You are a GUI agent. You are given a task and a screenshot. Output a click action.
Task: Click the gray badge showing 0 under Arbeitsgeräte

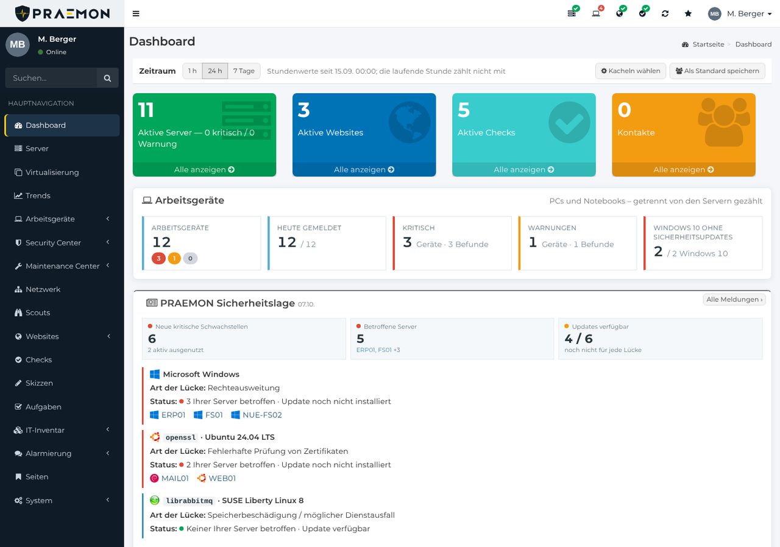[x=190, y=258]
